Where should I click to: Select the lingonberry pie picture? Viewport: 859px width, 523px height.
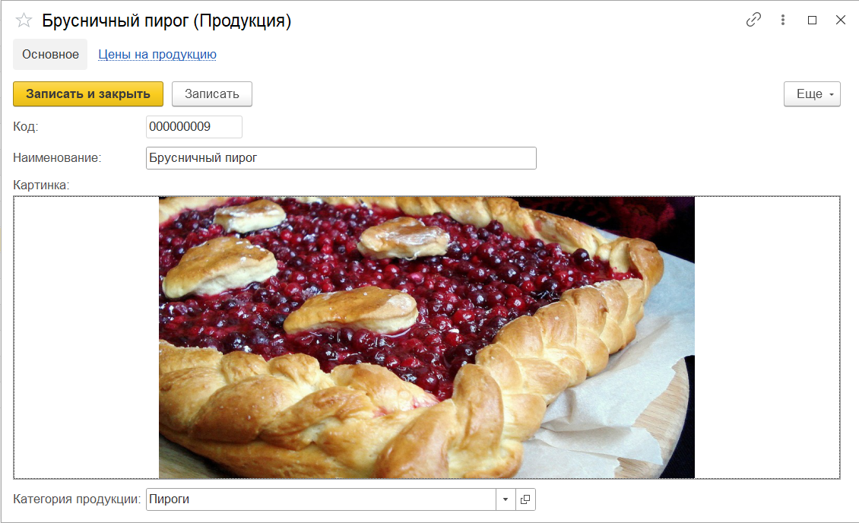426,338
